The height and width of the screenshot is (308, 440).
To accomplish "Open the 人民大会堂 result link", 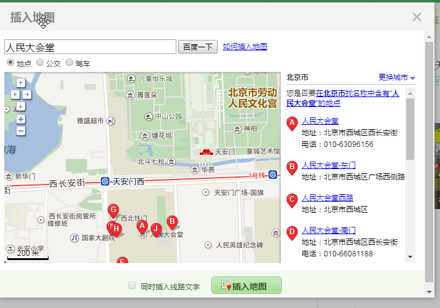I will 320,121.
